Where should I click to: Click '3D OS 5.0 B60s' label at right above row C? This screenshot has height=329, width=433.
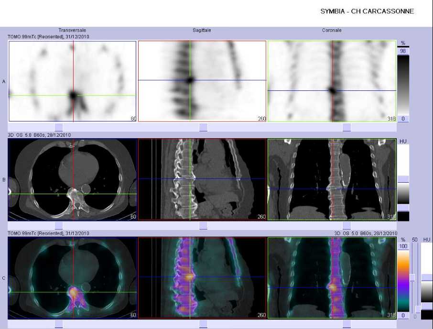[x=353, y=233]
